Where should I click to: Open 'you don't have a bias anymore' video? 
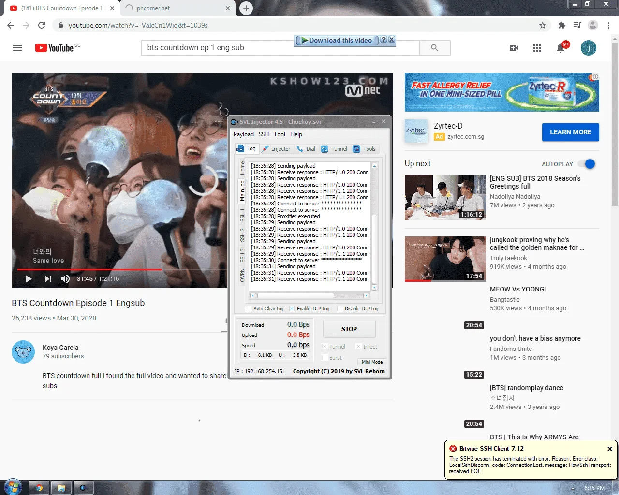[535, 338]
